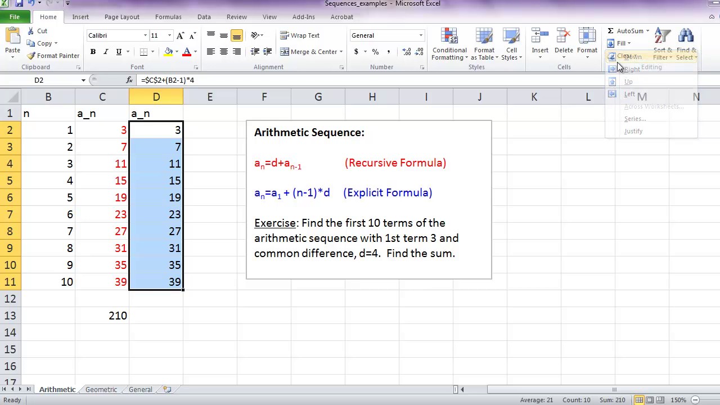The width and height of the screenshot is (720, 405).
Task: Open the General worksheet tab
Action: 141,389
